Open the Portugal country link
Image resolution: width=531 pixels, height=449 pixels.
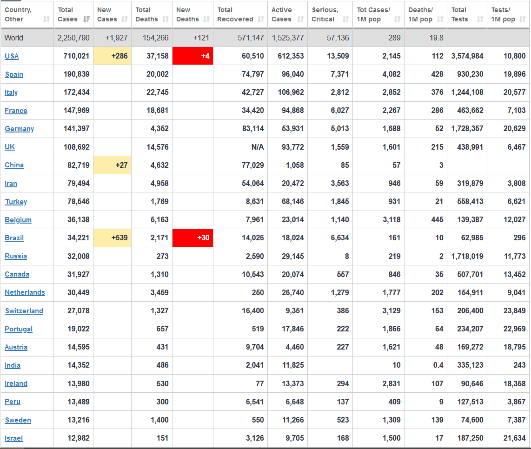coord(19,329)
